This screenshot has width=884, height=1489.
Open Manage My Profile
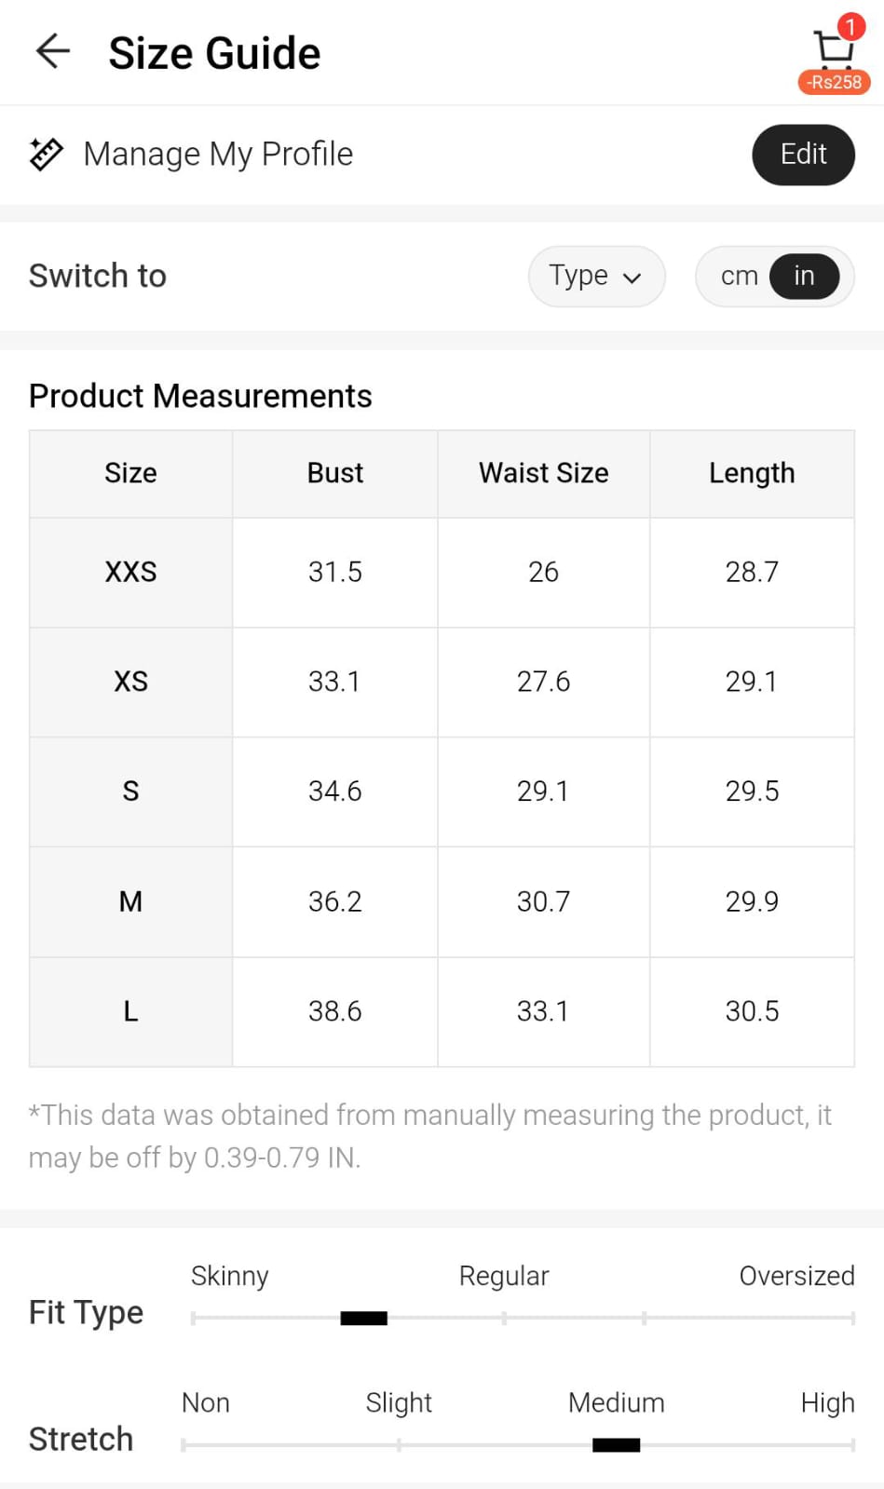pos(218,154)
